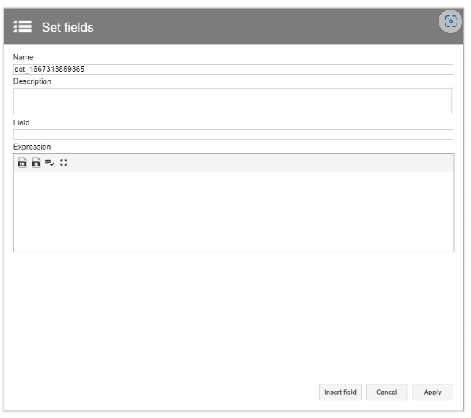
Task: Place cursor in the Expression editor area
Action: (234, 212)
